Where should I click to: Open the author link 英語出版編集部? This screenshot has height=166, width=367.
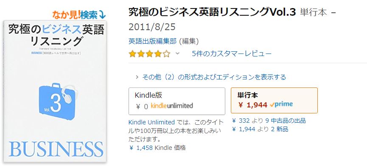153,42
